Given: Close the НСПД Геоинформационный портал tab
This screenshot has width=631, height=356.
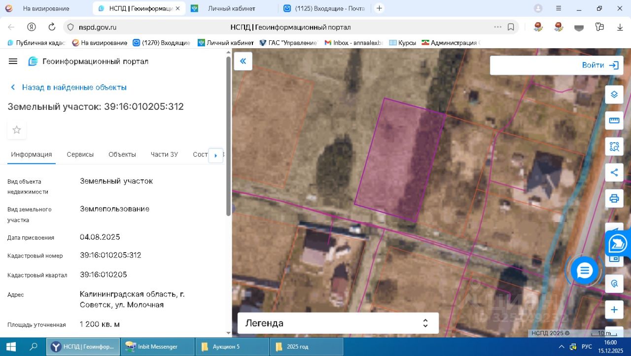Looking at the screenshot, I should point(177,8).
